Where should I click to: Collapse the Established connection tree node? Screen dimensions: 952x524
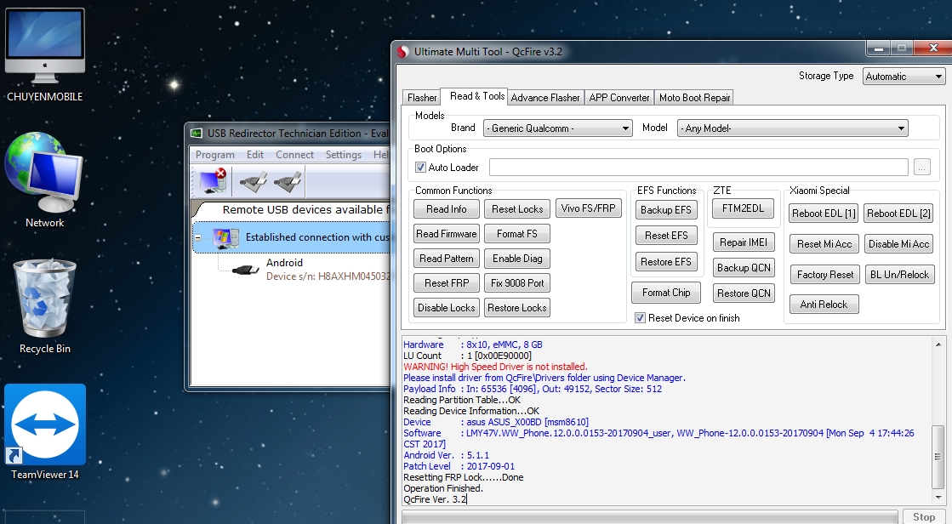pos(198,237)
